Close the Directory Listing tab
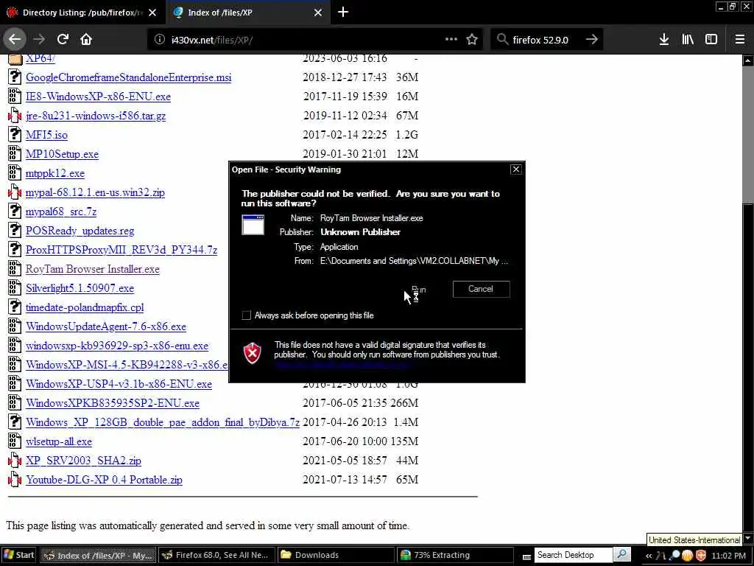 152,13
